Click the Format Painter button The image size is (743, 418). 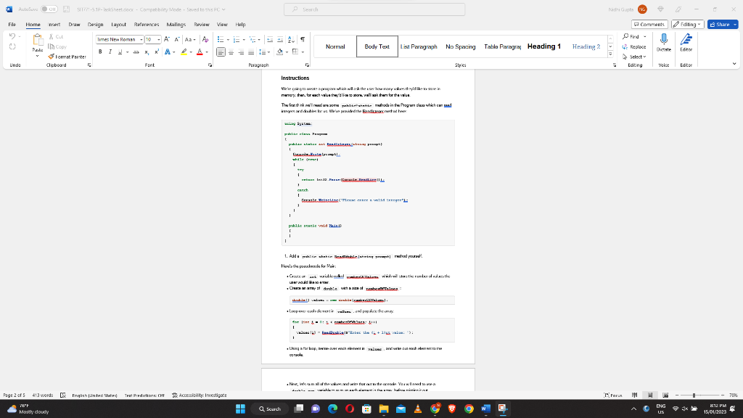(67, 57)
